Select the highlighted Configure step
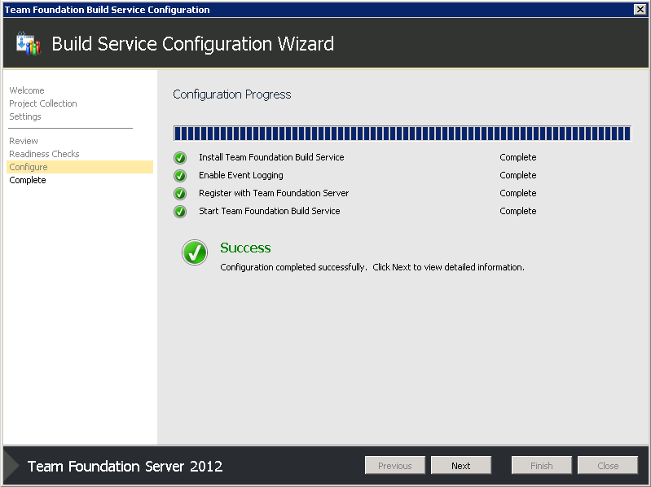Image resolution: width=651 pixels, height=487 pixels. click(80, 167)
